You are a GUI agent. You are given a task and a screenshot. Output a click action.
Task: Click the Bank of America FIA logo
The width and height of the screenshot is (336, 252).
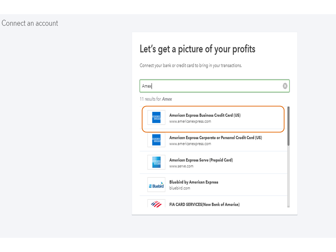click(x=156, y=204)
